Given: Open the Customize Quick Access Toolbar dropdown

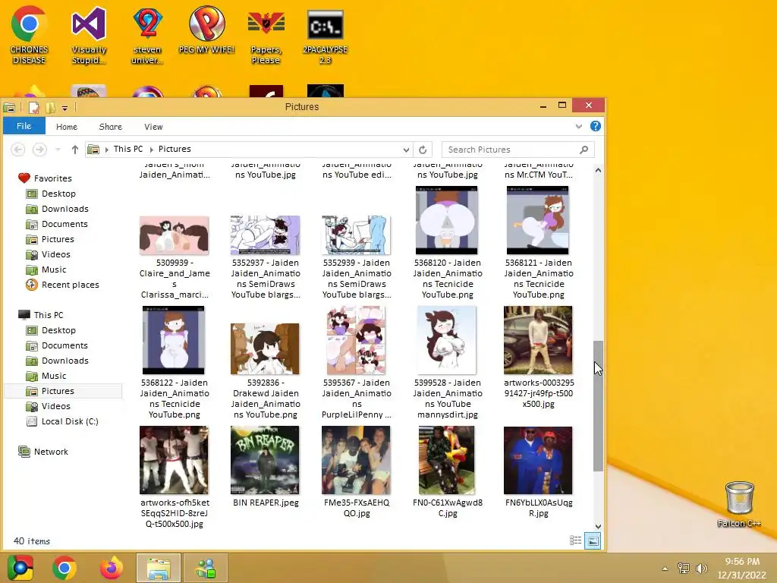Looking at the screenshot, I should coord(64,108).
